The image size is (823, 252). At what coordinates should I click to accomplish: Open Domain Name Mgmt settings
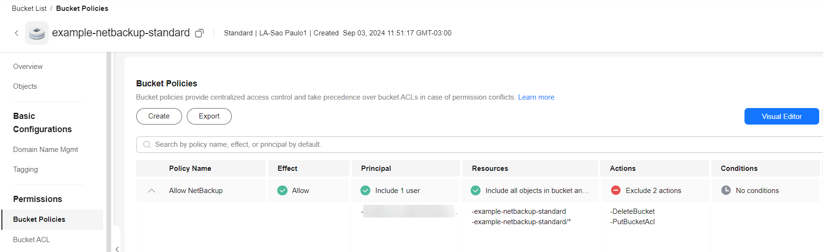[46, 150]
